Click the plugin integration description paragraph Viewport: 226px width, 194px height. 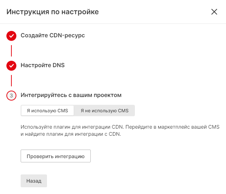coord(120,131)
